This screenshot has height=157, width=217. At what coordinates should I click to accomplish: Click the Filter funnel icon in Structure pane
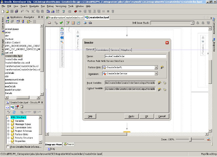coord(9,112)
